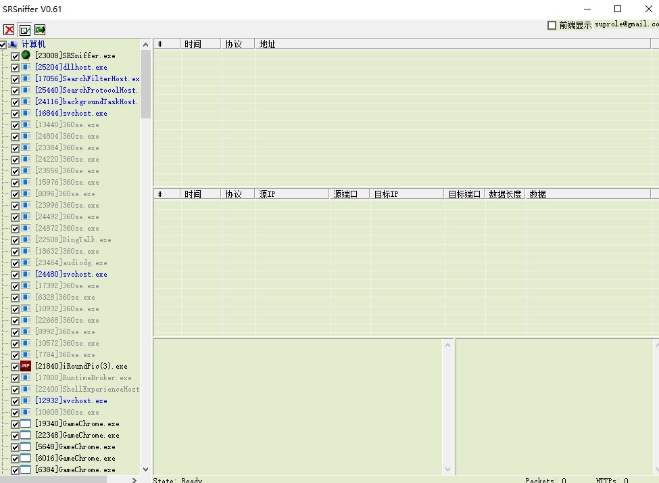The image size is (659, 483).
Task: Click the check-mark select toolbar icon
Action: (x=25, y=30)
